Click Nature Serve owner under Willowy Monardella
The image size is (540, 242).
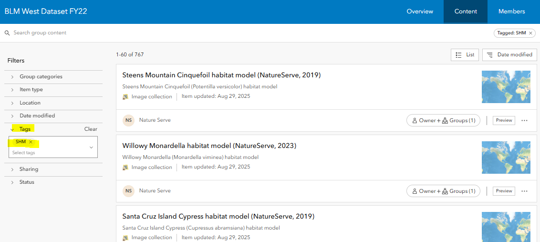[x=155, y=190]
